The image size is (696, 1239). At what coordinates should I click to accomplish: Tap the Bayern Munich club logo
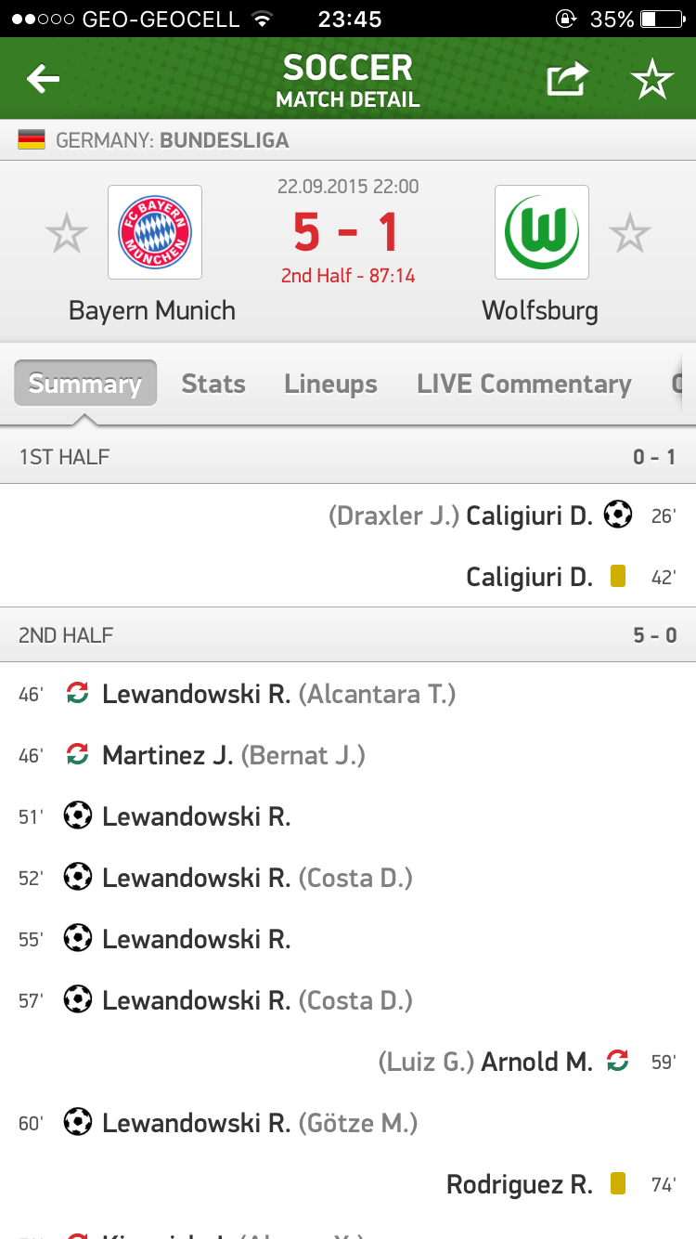(155, 232)
